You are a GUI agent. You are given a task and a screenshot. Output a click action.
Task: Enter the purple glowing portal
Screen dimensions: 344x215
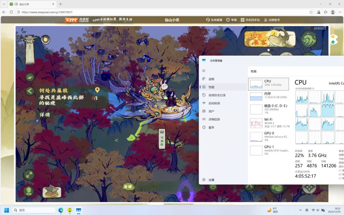coord(185,191)
